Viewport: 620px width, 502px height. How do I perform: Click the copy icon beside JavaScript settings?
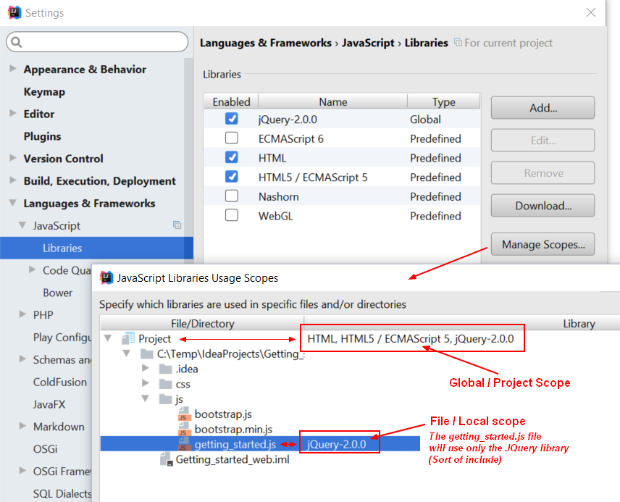[177, 226]
